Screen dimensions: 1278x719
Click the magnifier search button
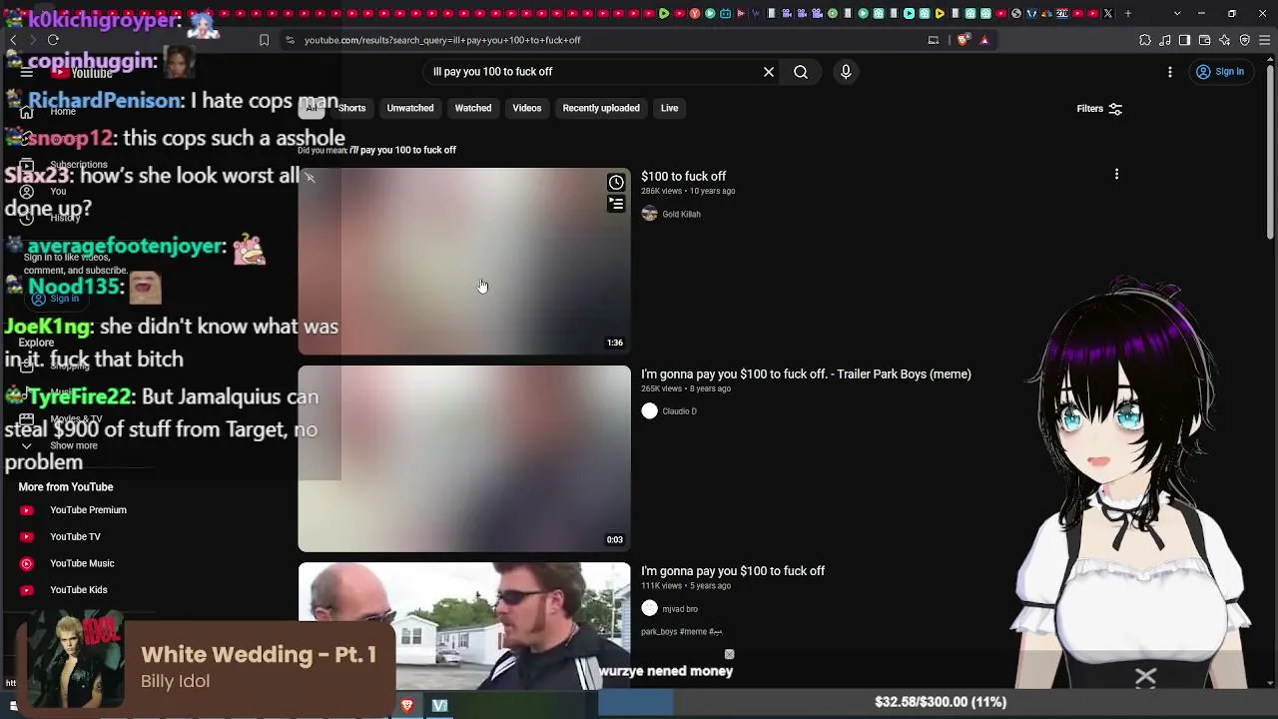click(801, 72)
